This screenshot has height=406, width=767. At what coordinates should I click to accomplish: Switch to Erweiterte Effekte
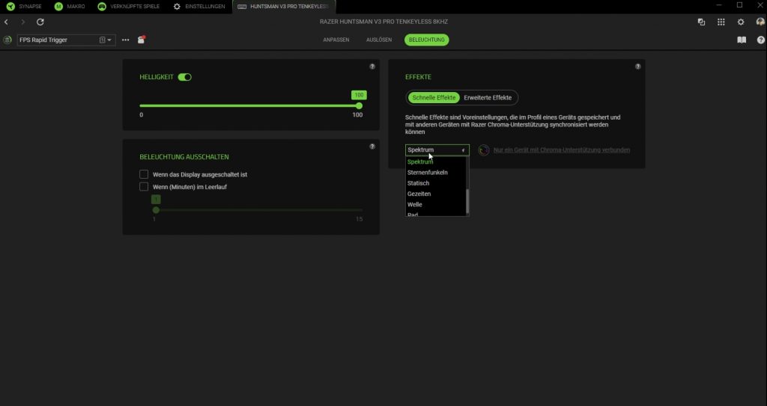point(488,98)
